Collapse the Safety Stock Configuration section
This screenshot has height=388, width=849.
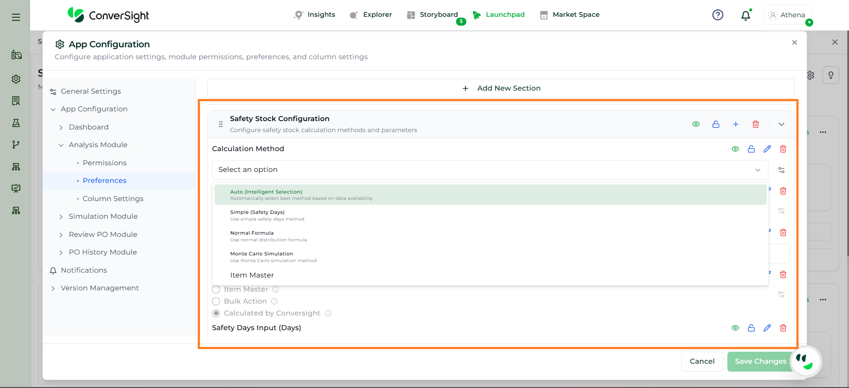pos(781,125)
